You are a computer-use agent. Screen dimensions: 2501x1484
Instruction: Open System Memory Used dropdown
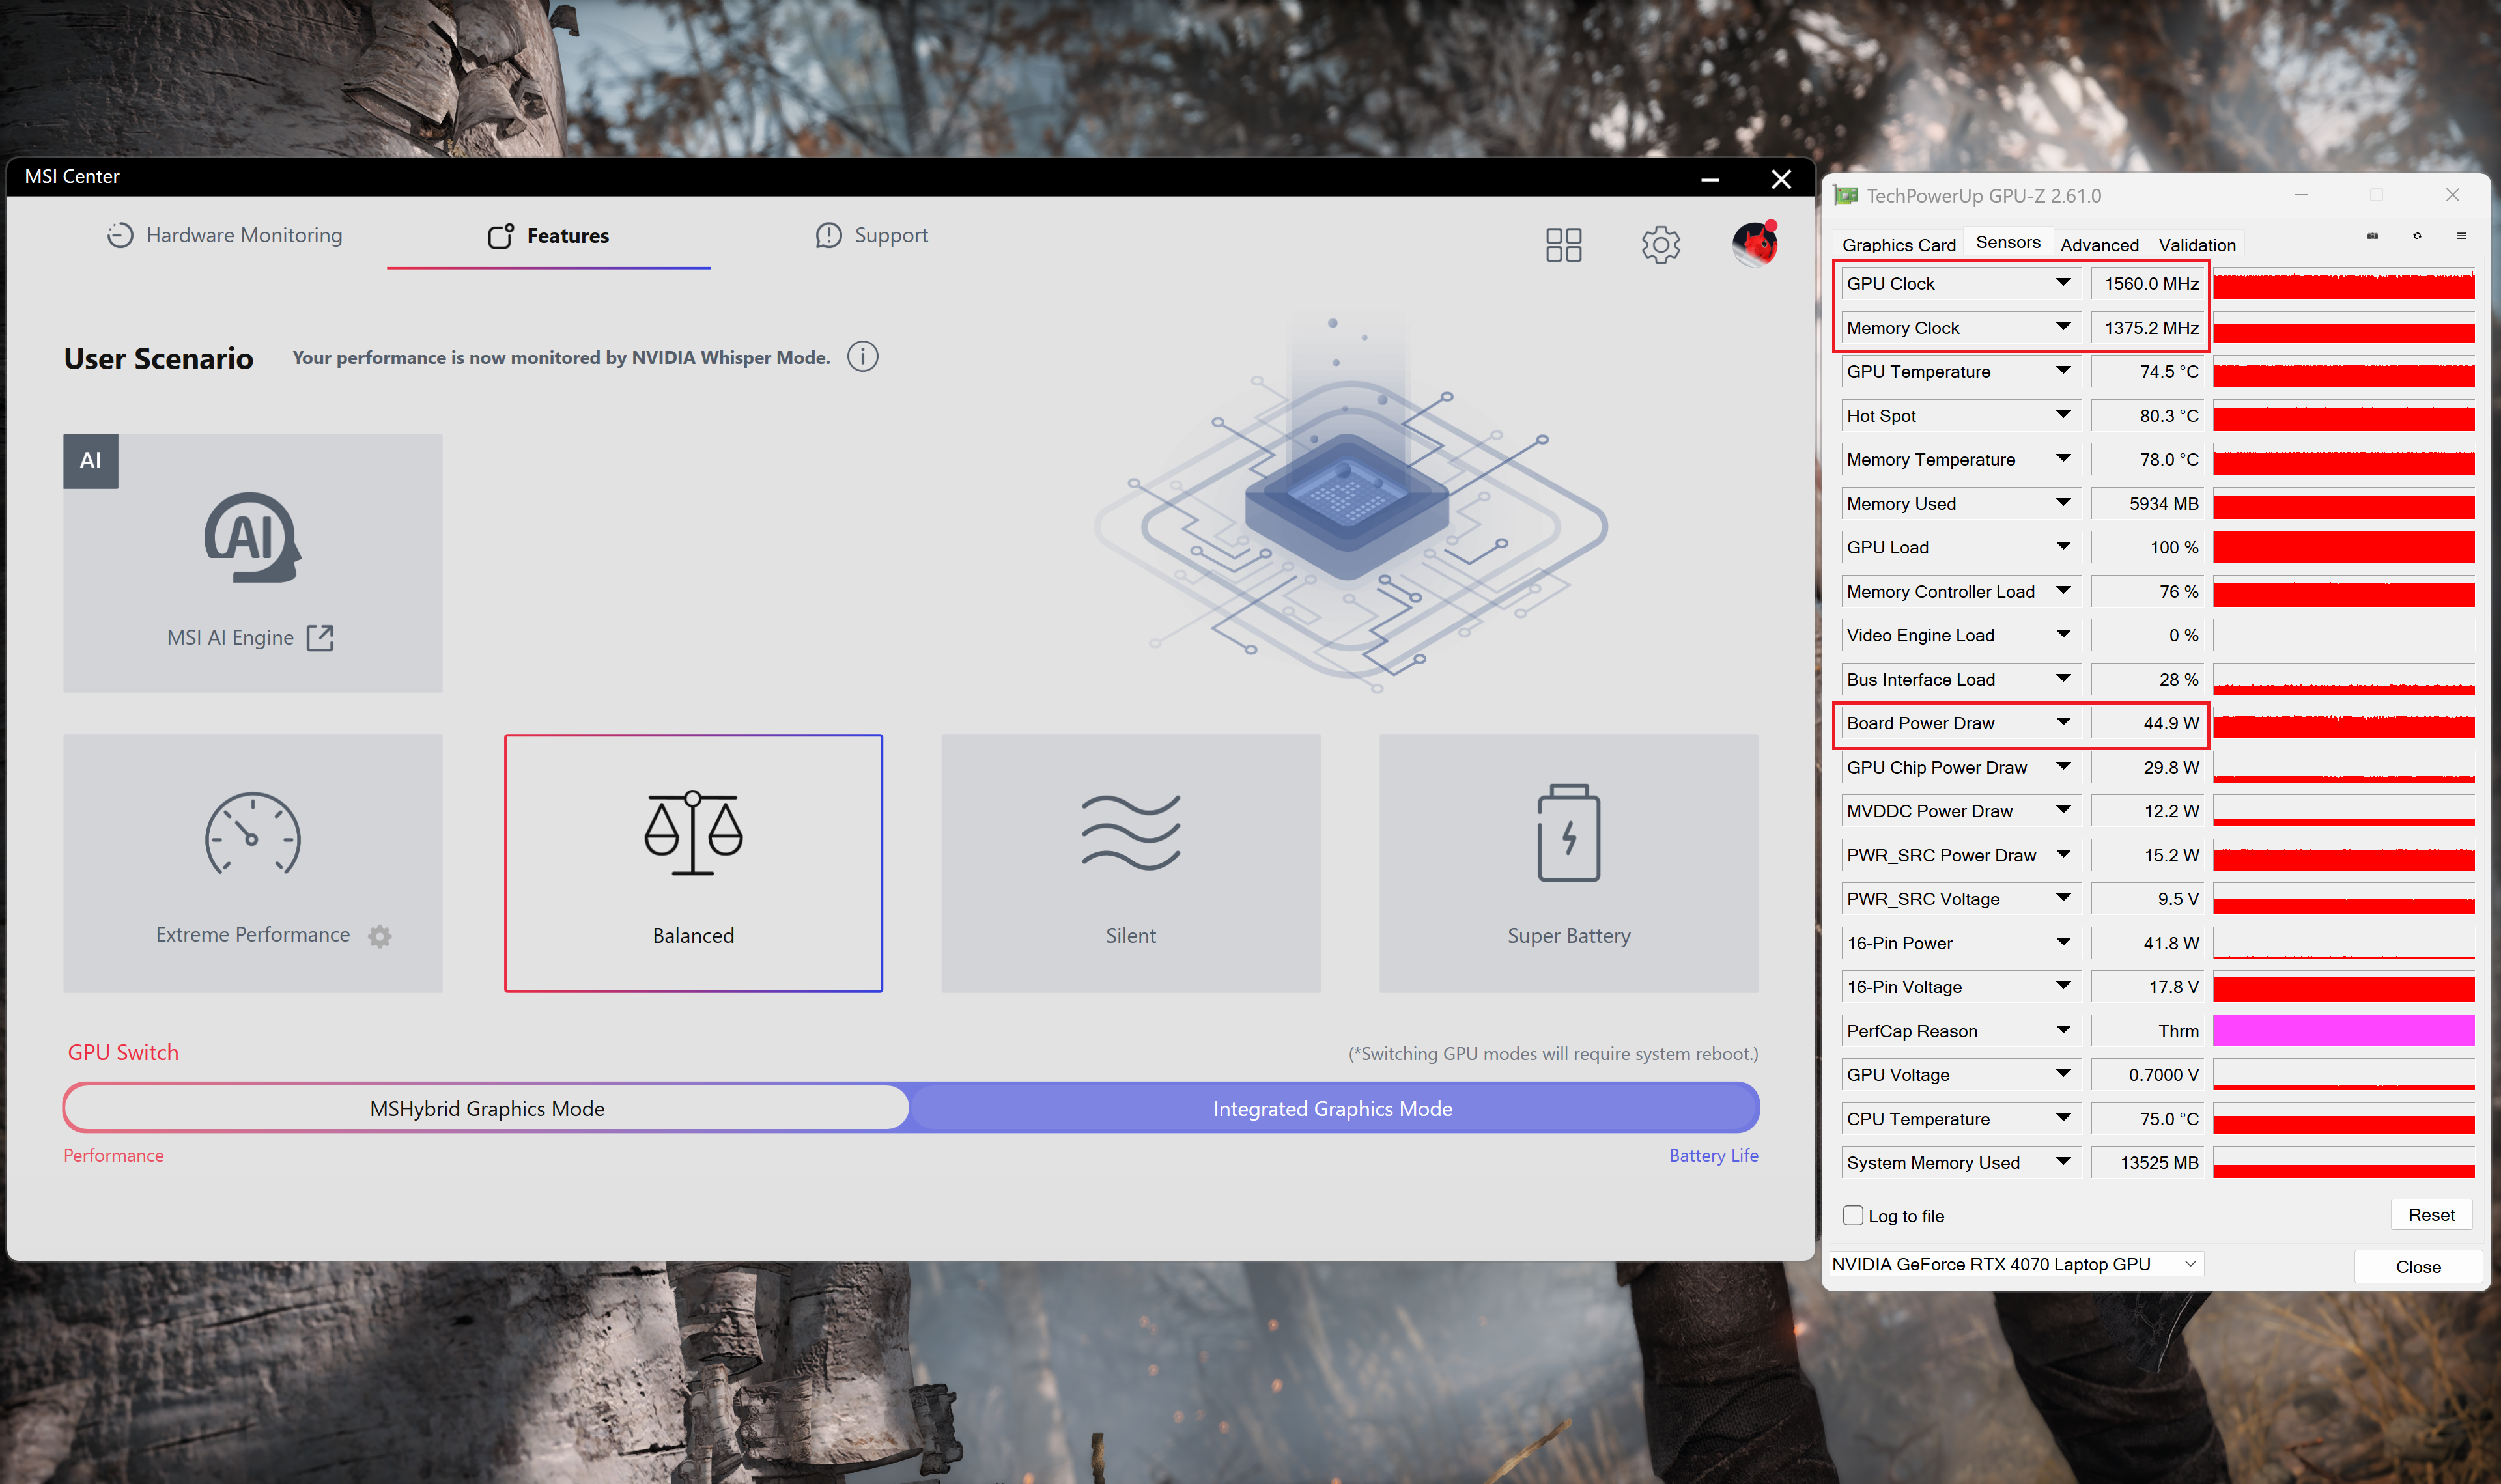click(2063, 1161)
